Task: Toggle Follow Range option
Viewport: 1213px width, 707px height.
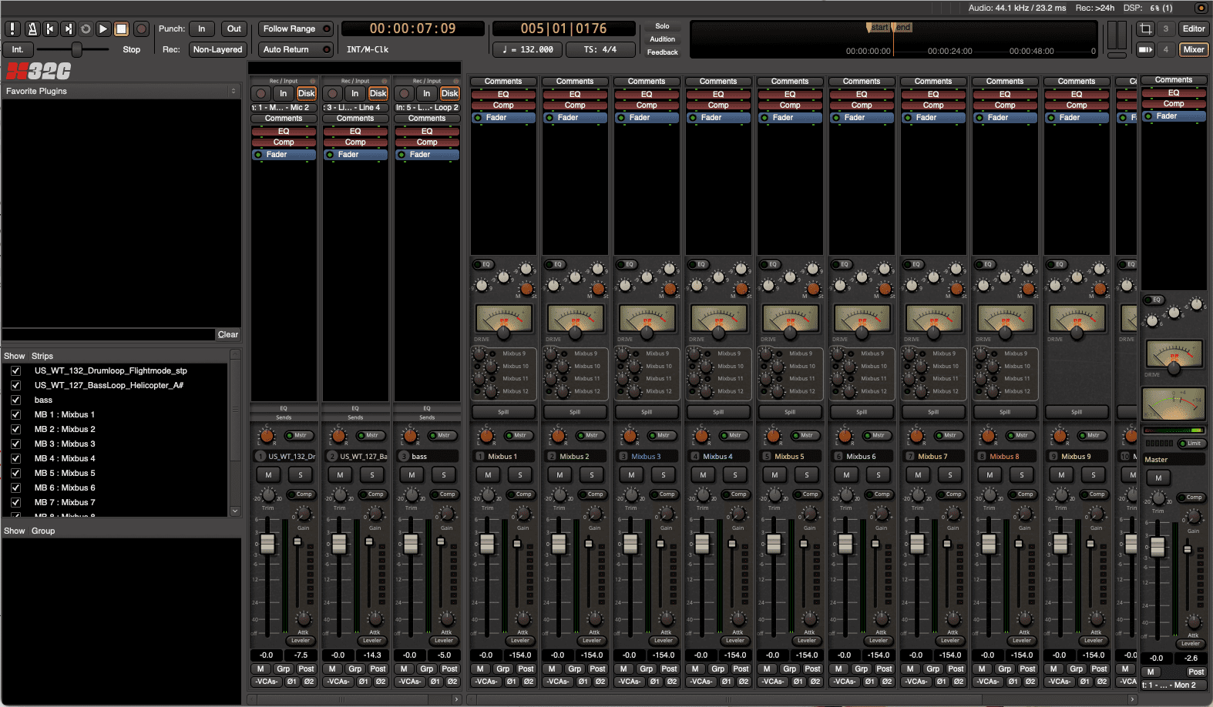Action: (x=296, y=28)
